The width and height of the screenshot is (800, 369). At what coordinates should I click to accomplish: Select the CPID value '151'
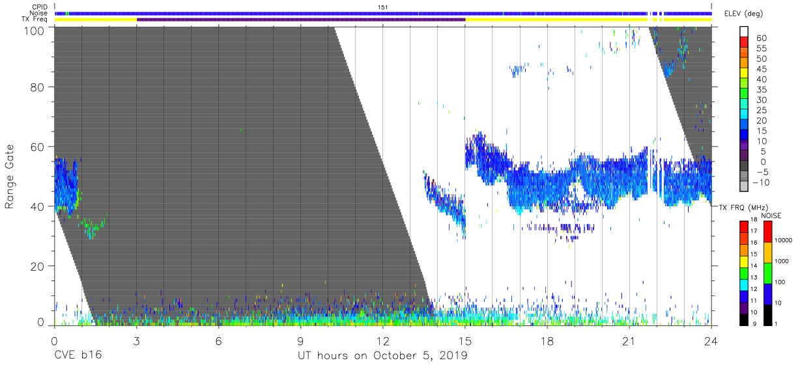point(382,7)
